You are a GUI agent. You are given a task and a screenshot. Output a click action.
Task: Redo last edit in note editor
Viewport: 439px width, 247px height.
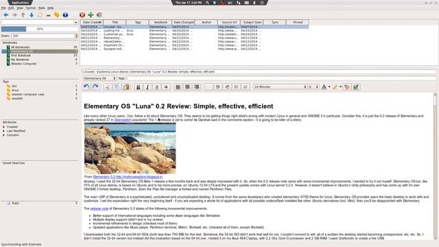pyautogui.click(x=95, y=87)
